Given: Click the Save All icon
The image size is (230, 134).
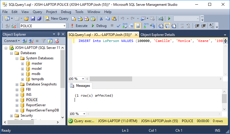Looking at the screenshot, I should [x=39, y=19].
